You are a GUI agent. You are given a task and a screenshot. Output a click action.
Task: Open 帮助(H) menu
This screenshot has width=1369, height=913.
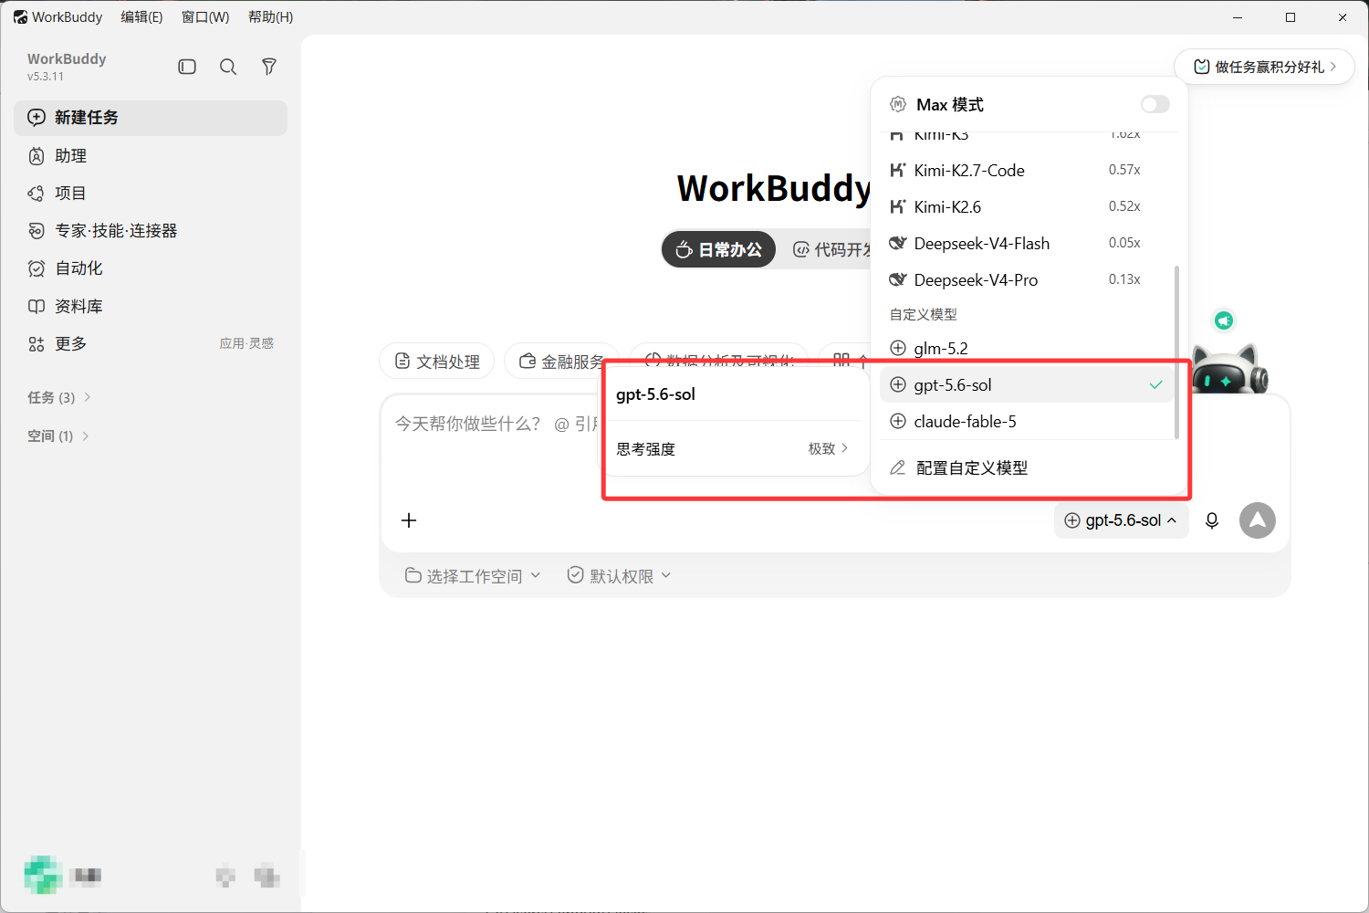(x=270, y=17)
